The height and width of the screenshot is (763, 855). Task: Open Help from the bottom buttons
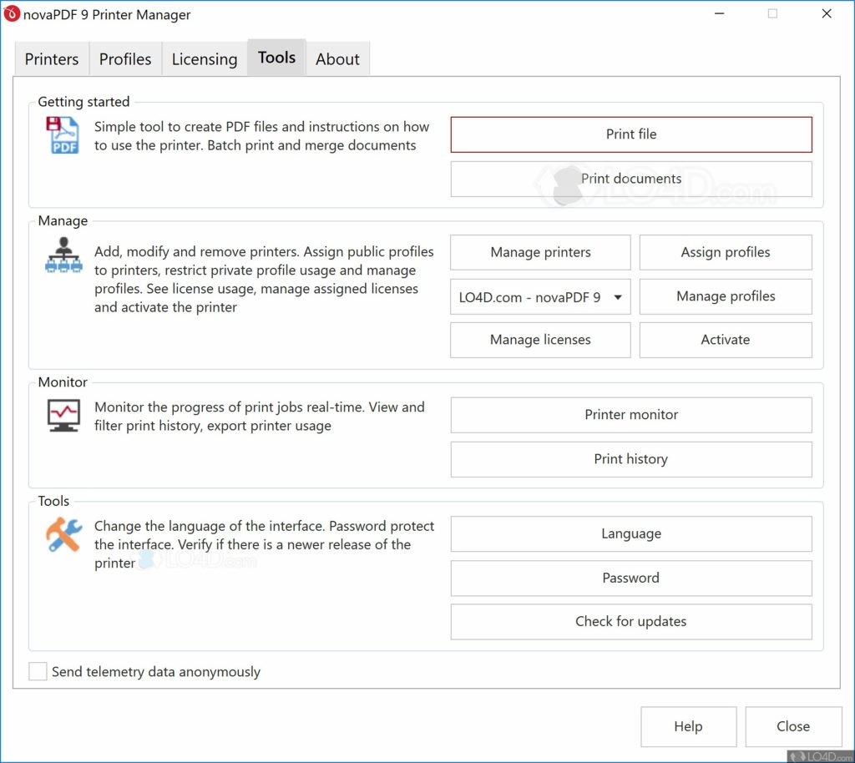(x=688, y=726)
